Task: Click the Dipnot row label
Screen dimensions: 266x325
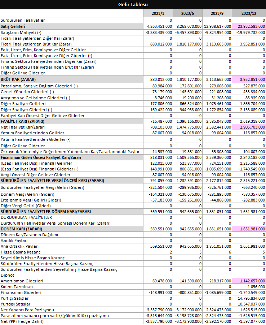Action: pyautogui.click(x=8, y=275)
